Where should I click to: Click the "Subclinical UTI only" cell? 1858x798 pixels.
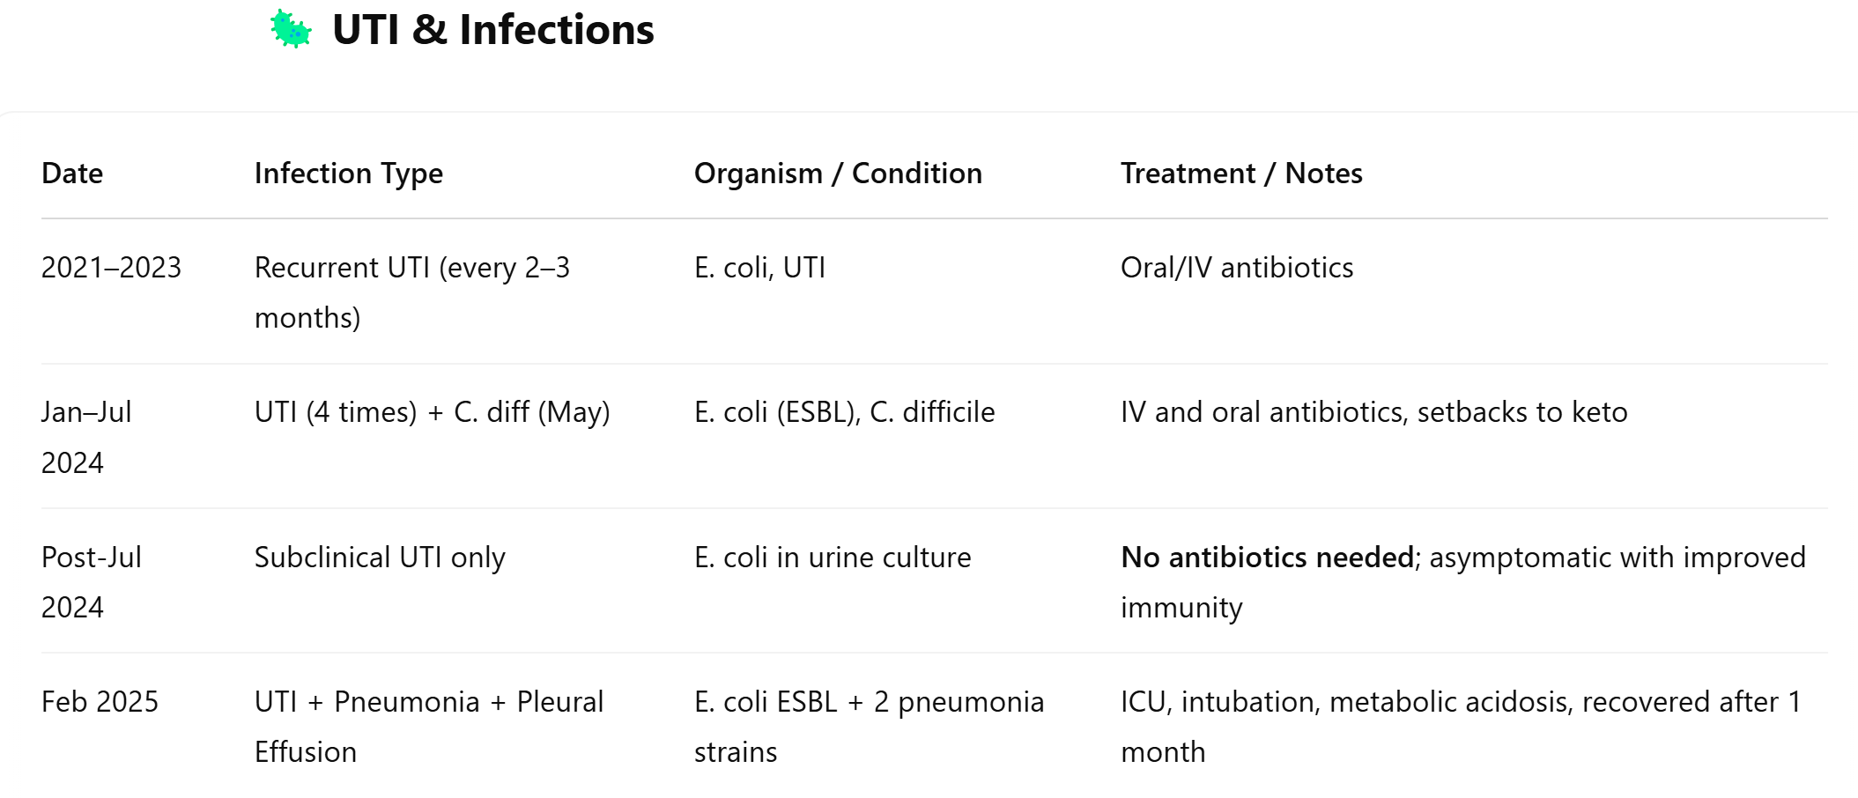[x=380, y=558]
